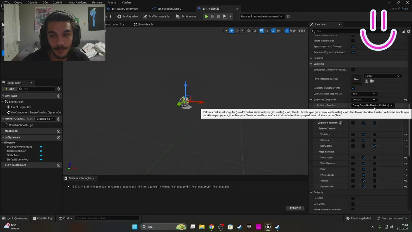Enable Simulation Generates Hit Events checkbox
Viewport: 412px width, 232px height.
coord(353,70)
